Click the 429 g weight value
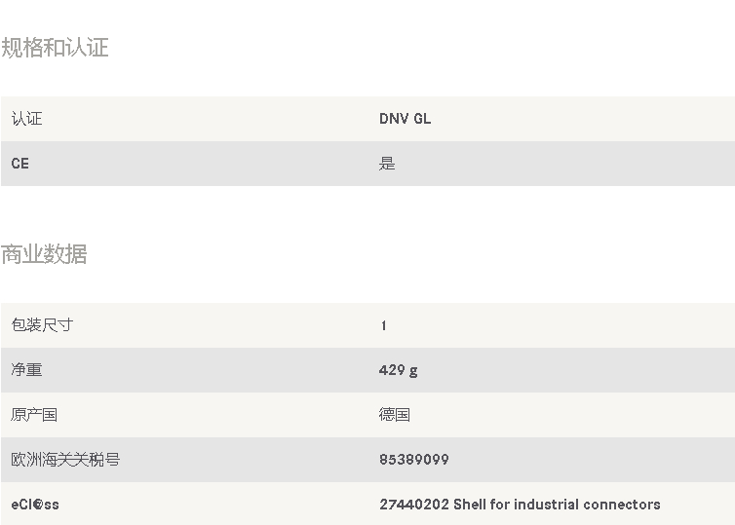This screenshot has width=735, height=525. tap(399, 370)
